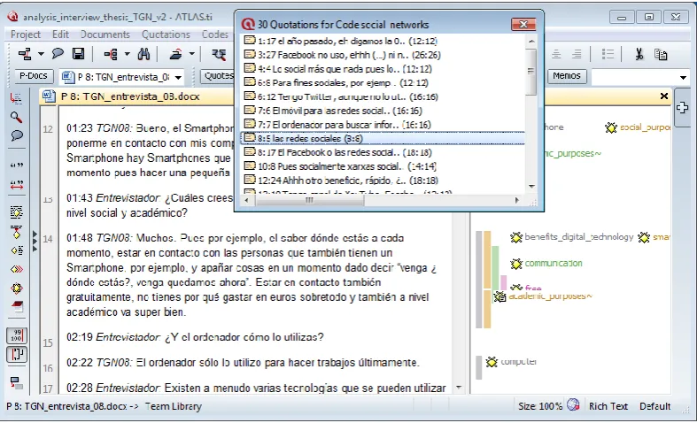Expand the P 8: TGN_entrevista document dropdown
697x423 pixels.
pyautogui.click(x=178, y=77)
